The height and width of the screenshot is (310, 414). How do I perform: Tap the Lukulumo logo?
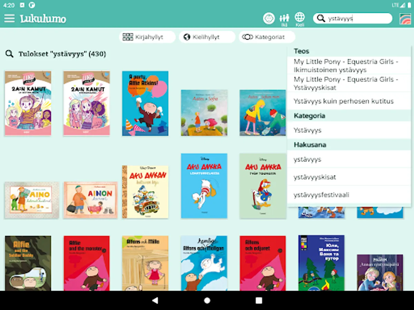click(43, 18)
